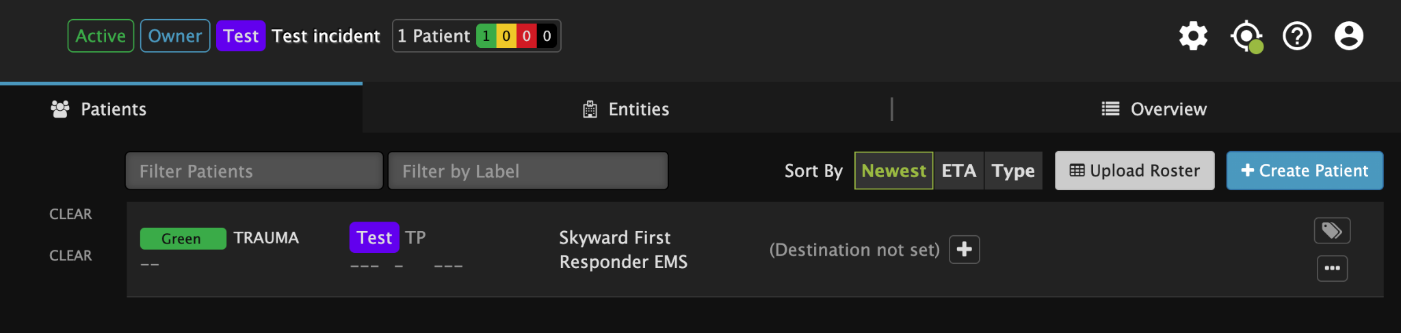Open the settings gear icon

(1193, 36)
